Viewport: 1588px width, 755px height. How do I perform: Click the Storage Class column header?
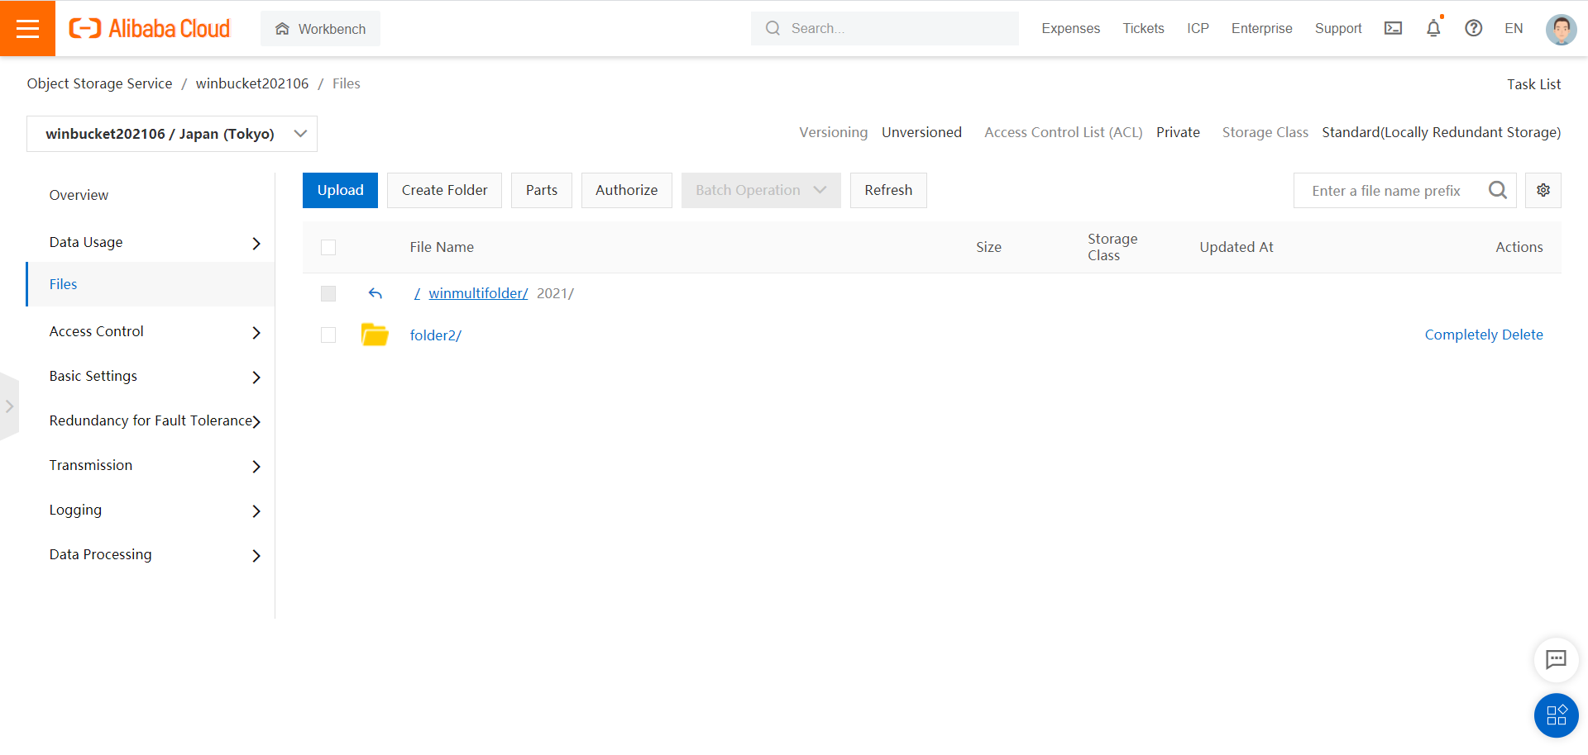(x=1112, y=247)
